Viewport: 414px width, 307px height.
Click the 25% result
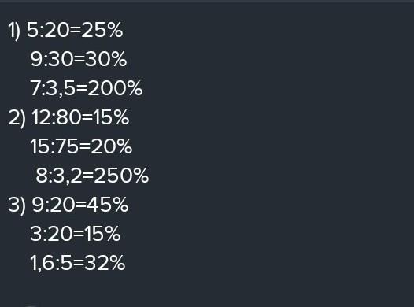102,30
